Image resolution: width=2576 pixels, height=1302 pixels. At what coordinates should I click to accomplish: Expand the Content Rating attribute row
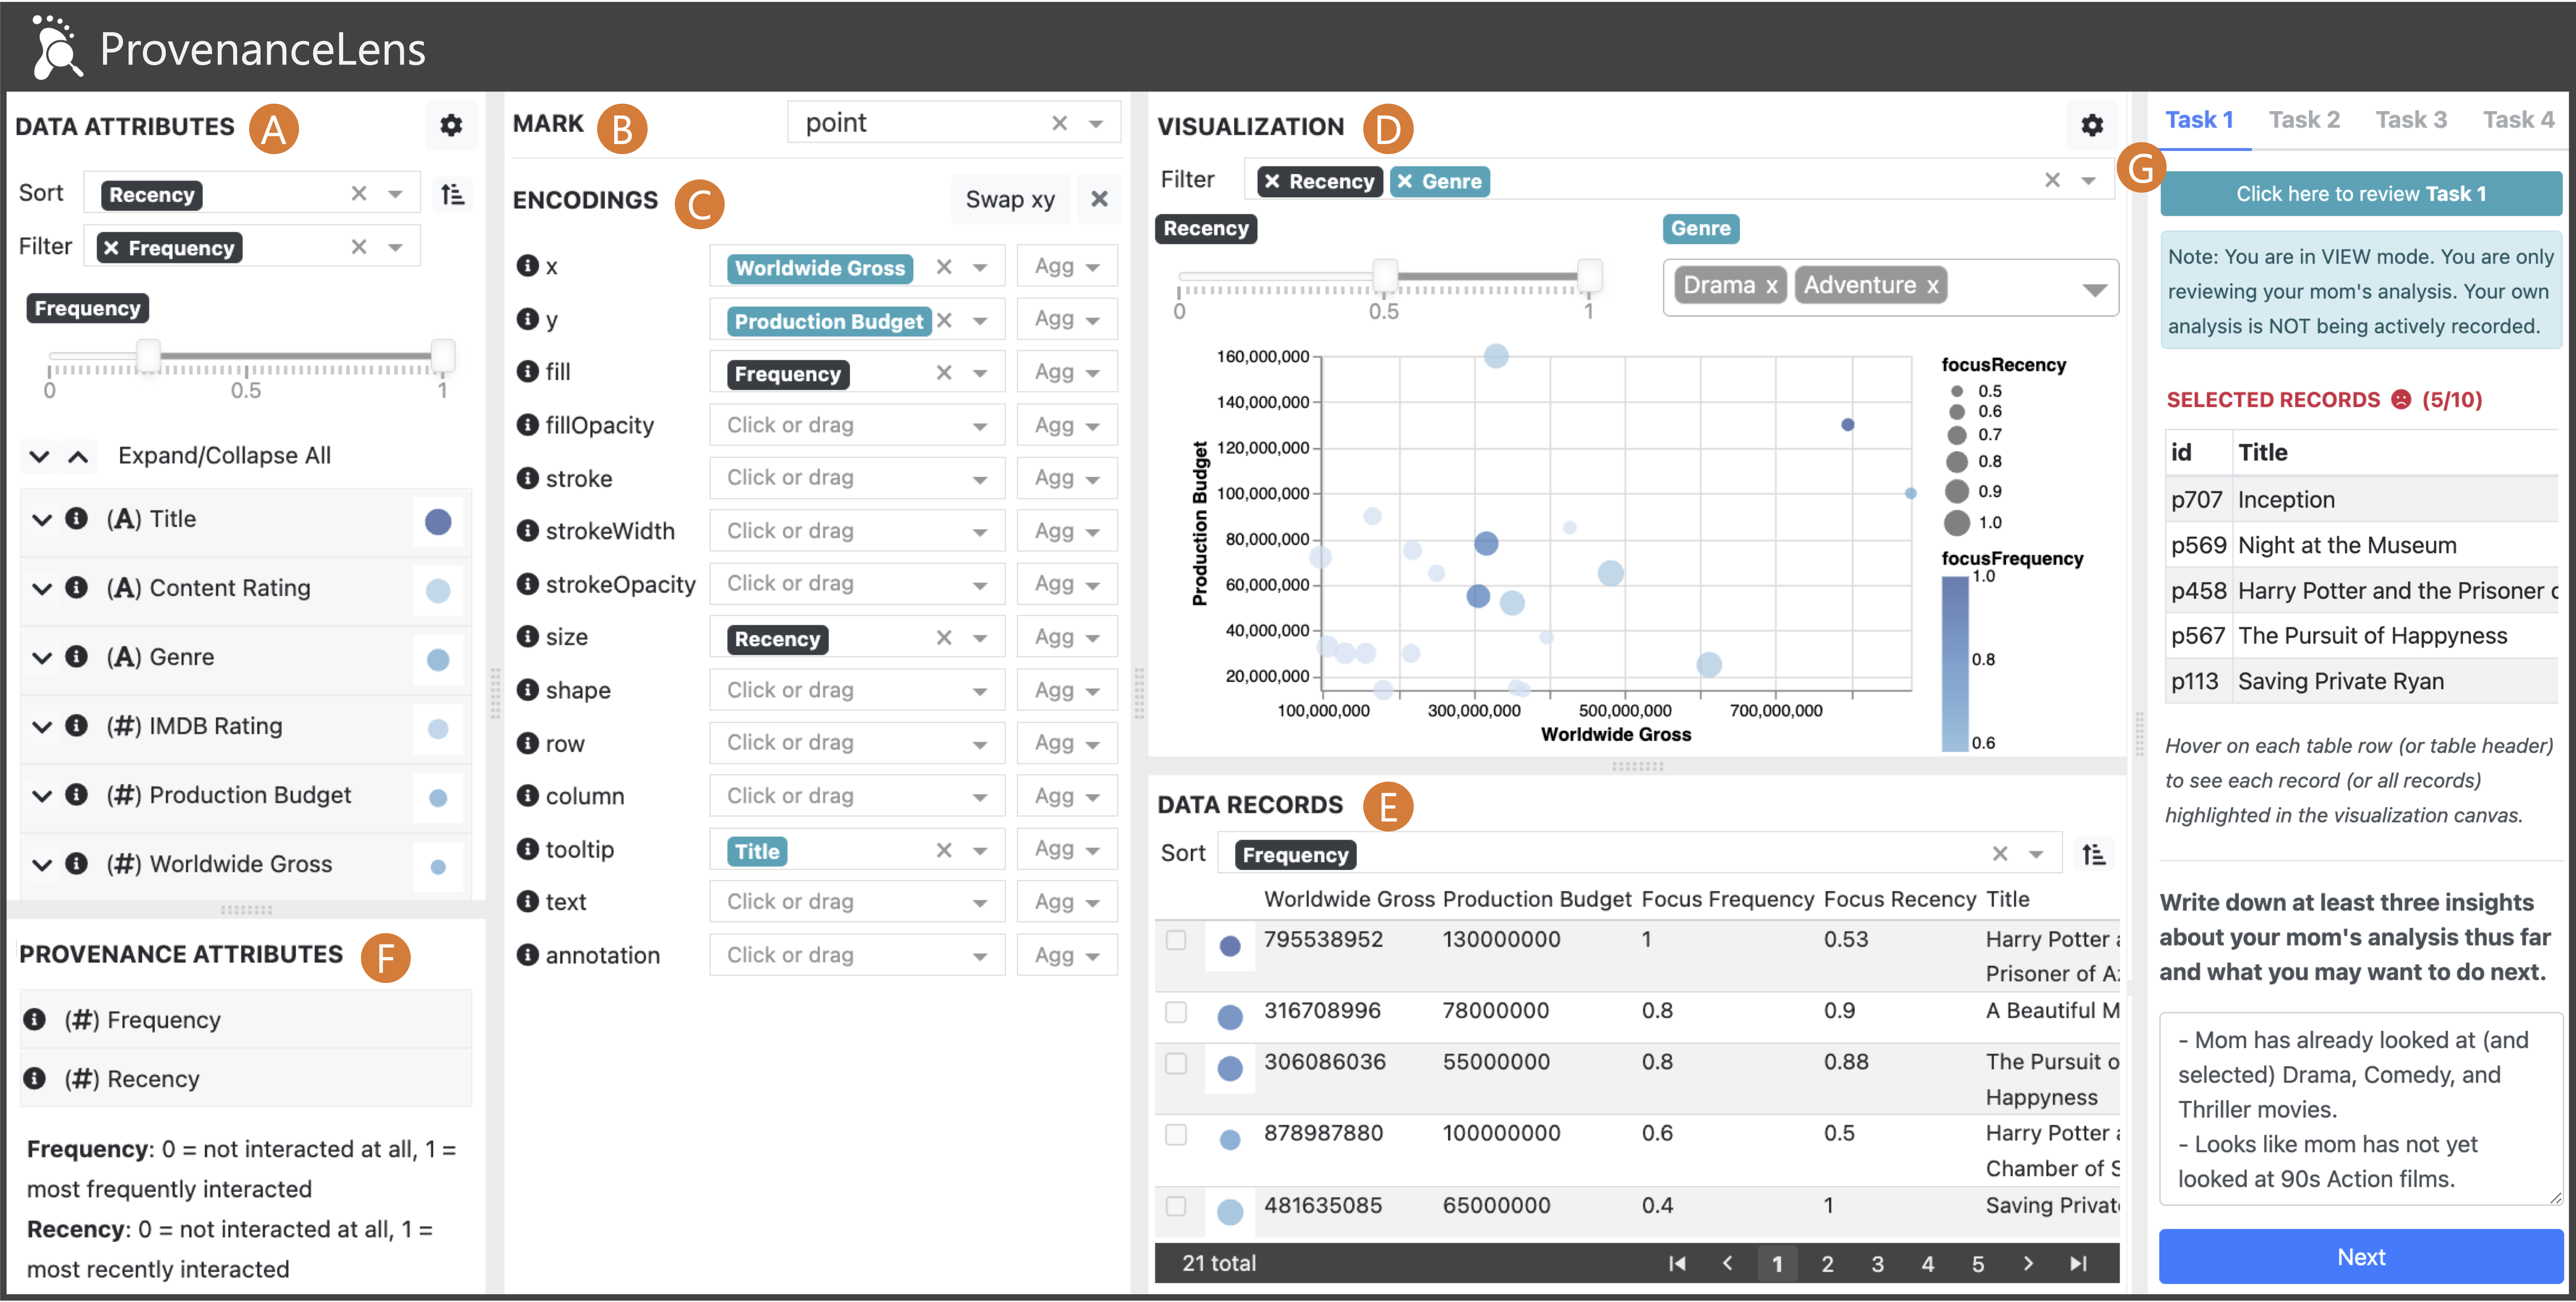(41, 589)
